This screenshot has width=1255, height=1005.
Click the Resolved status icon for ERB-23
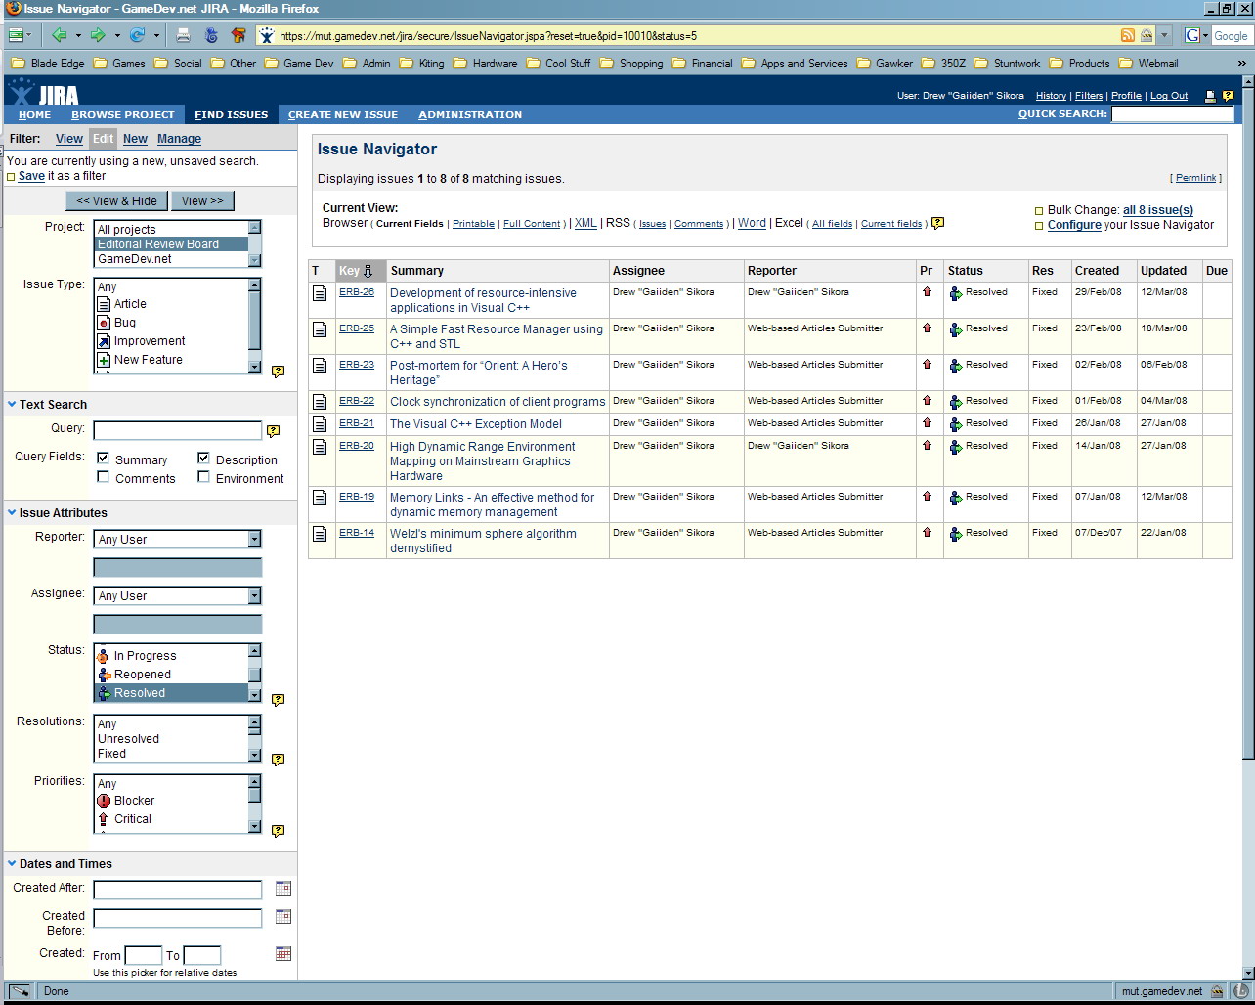pos(955,366)
